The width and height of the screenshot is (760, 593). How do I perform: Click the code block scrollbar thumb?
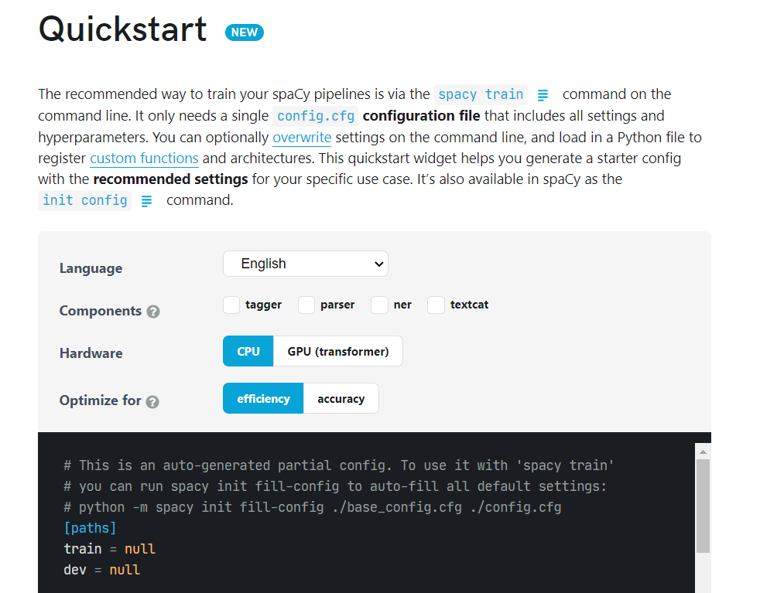(703, 506)
